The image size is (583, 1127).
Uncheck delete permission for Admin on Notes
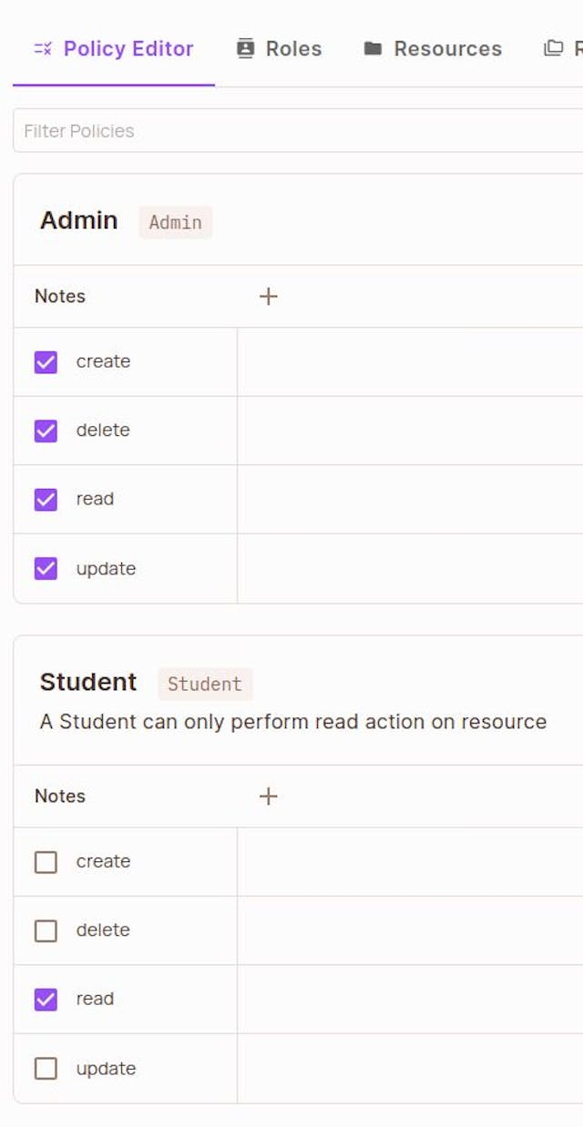pos(46,430)
